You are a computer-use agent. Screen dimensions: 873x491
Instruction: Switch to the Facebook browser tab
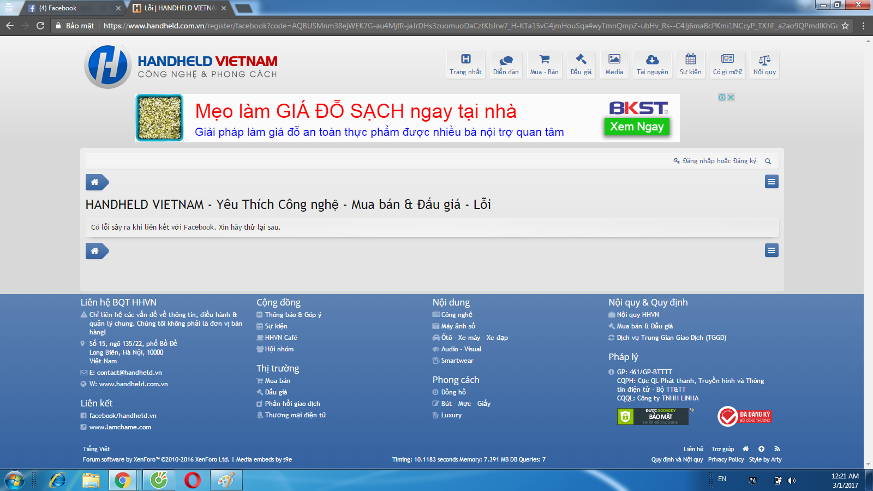point(71,8)
